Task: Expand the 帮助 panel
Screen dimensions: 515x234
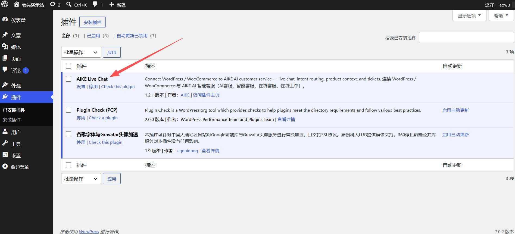Action: pos(501,16)
